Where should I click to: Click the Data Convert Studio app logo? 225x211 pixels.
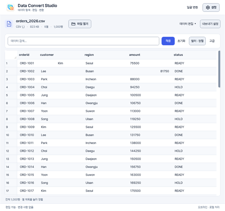10,7
